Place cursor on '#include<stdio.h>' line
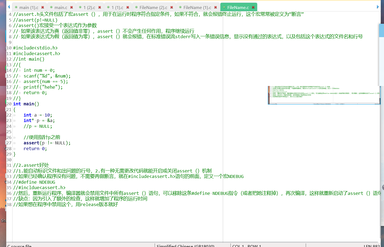 [35, 48]
